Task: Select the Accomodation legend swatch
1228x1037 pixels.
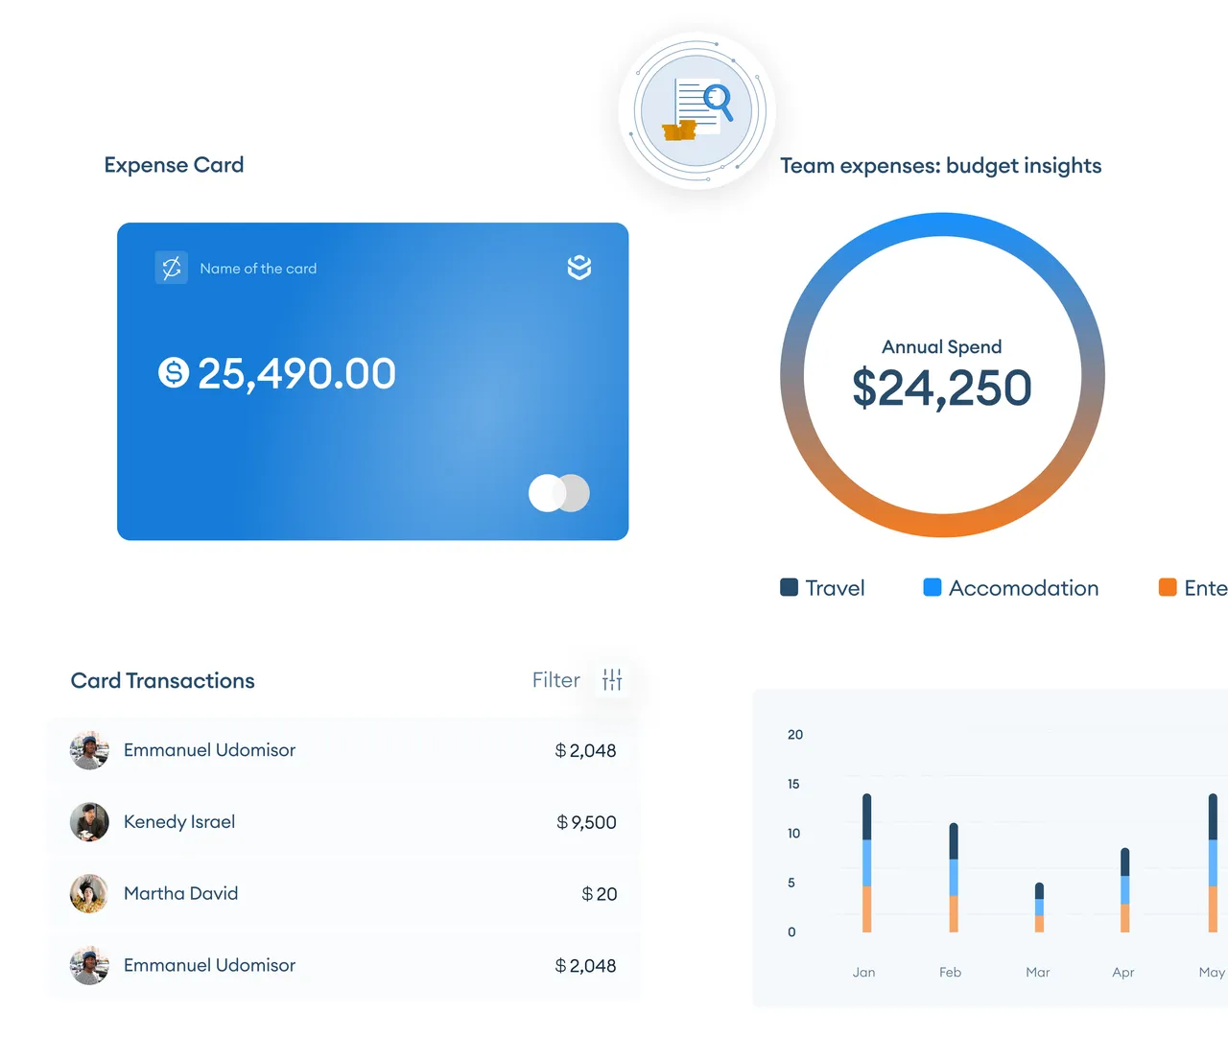Action: coord(933,587)
